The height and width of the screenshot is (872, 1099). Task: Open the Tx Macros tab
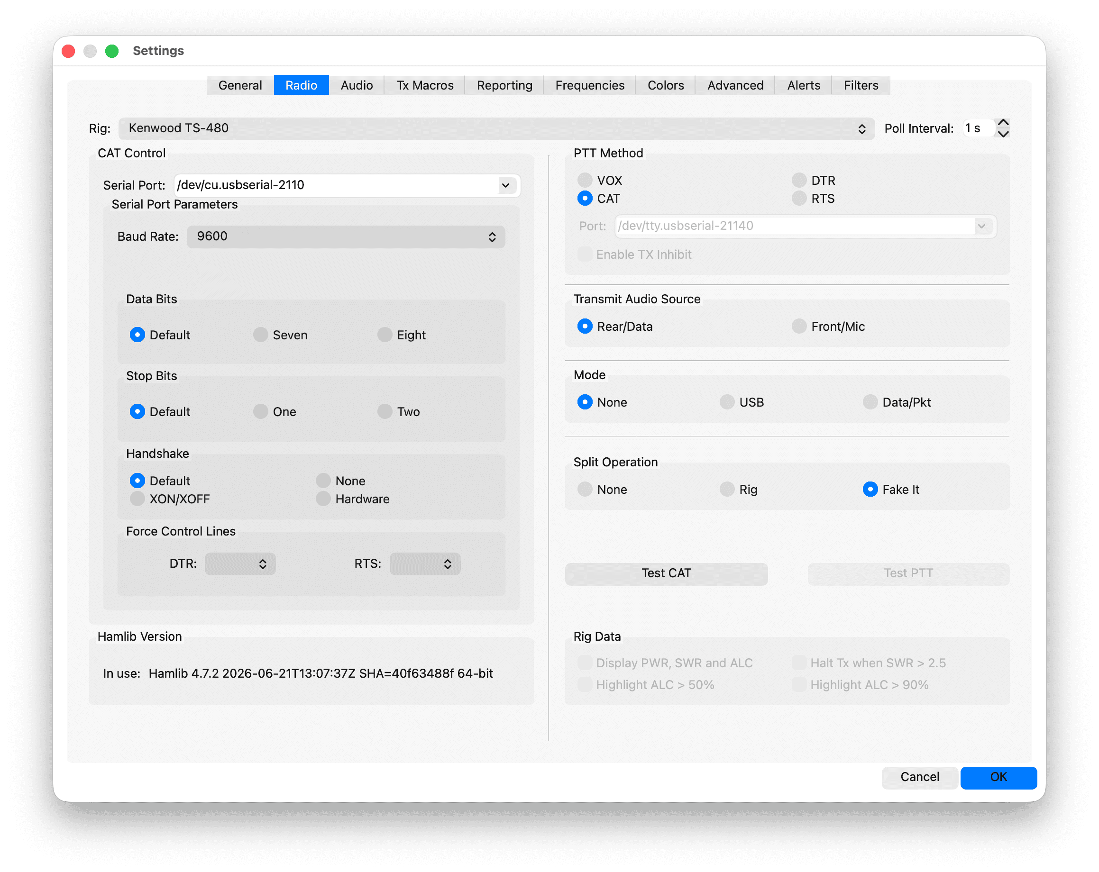[425, 85]
